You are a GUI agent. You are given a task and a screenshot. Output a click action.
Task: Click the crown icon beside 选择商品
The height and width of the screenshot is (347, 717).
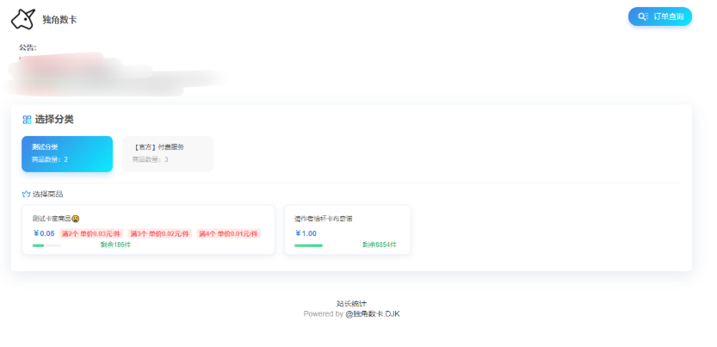(x=26, y=194)
